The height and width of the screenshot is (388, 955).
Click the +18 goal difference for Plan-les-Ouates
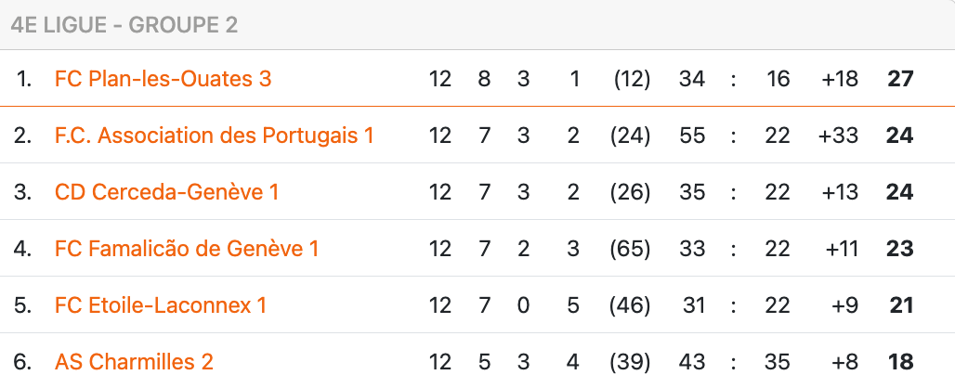(839, 79)
